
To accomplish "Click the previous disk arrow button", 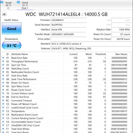I will [4, 14].
